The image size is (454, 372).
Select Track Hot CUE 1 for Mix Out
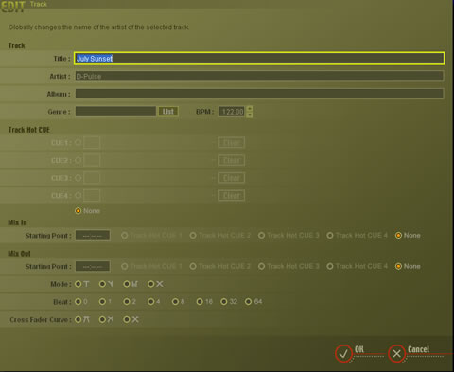[125, 266]
